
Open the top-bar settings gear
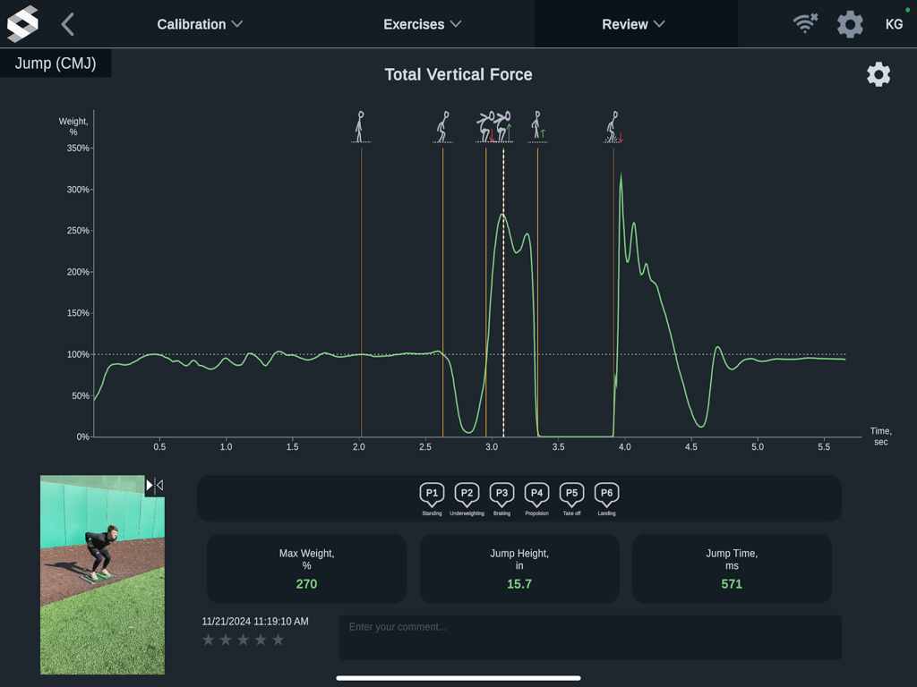coord(849,24)
